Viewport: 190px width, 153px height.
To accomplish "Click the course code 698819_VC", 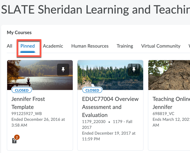I will point(163,114).
